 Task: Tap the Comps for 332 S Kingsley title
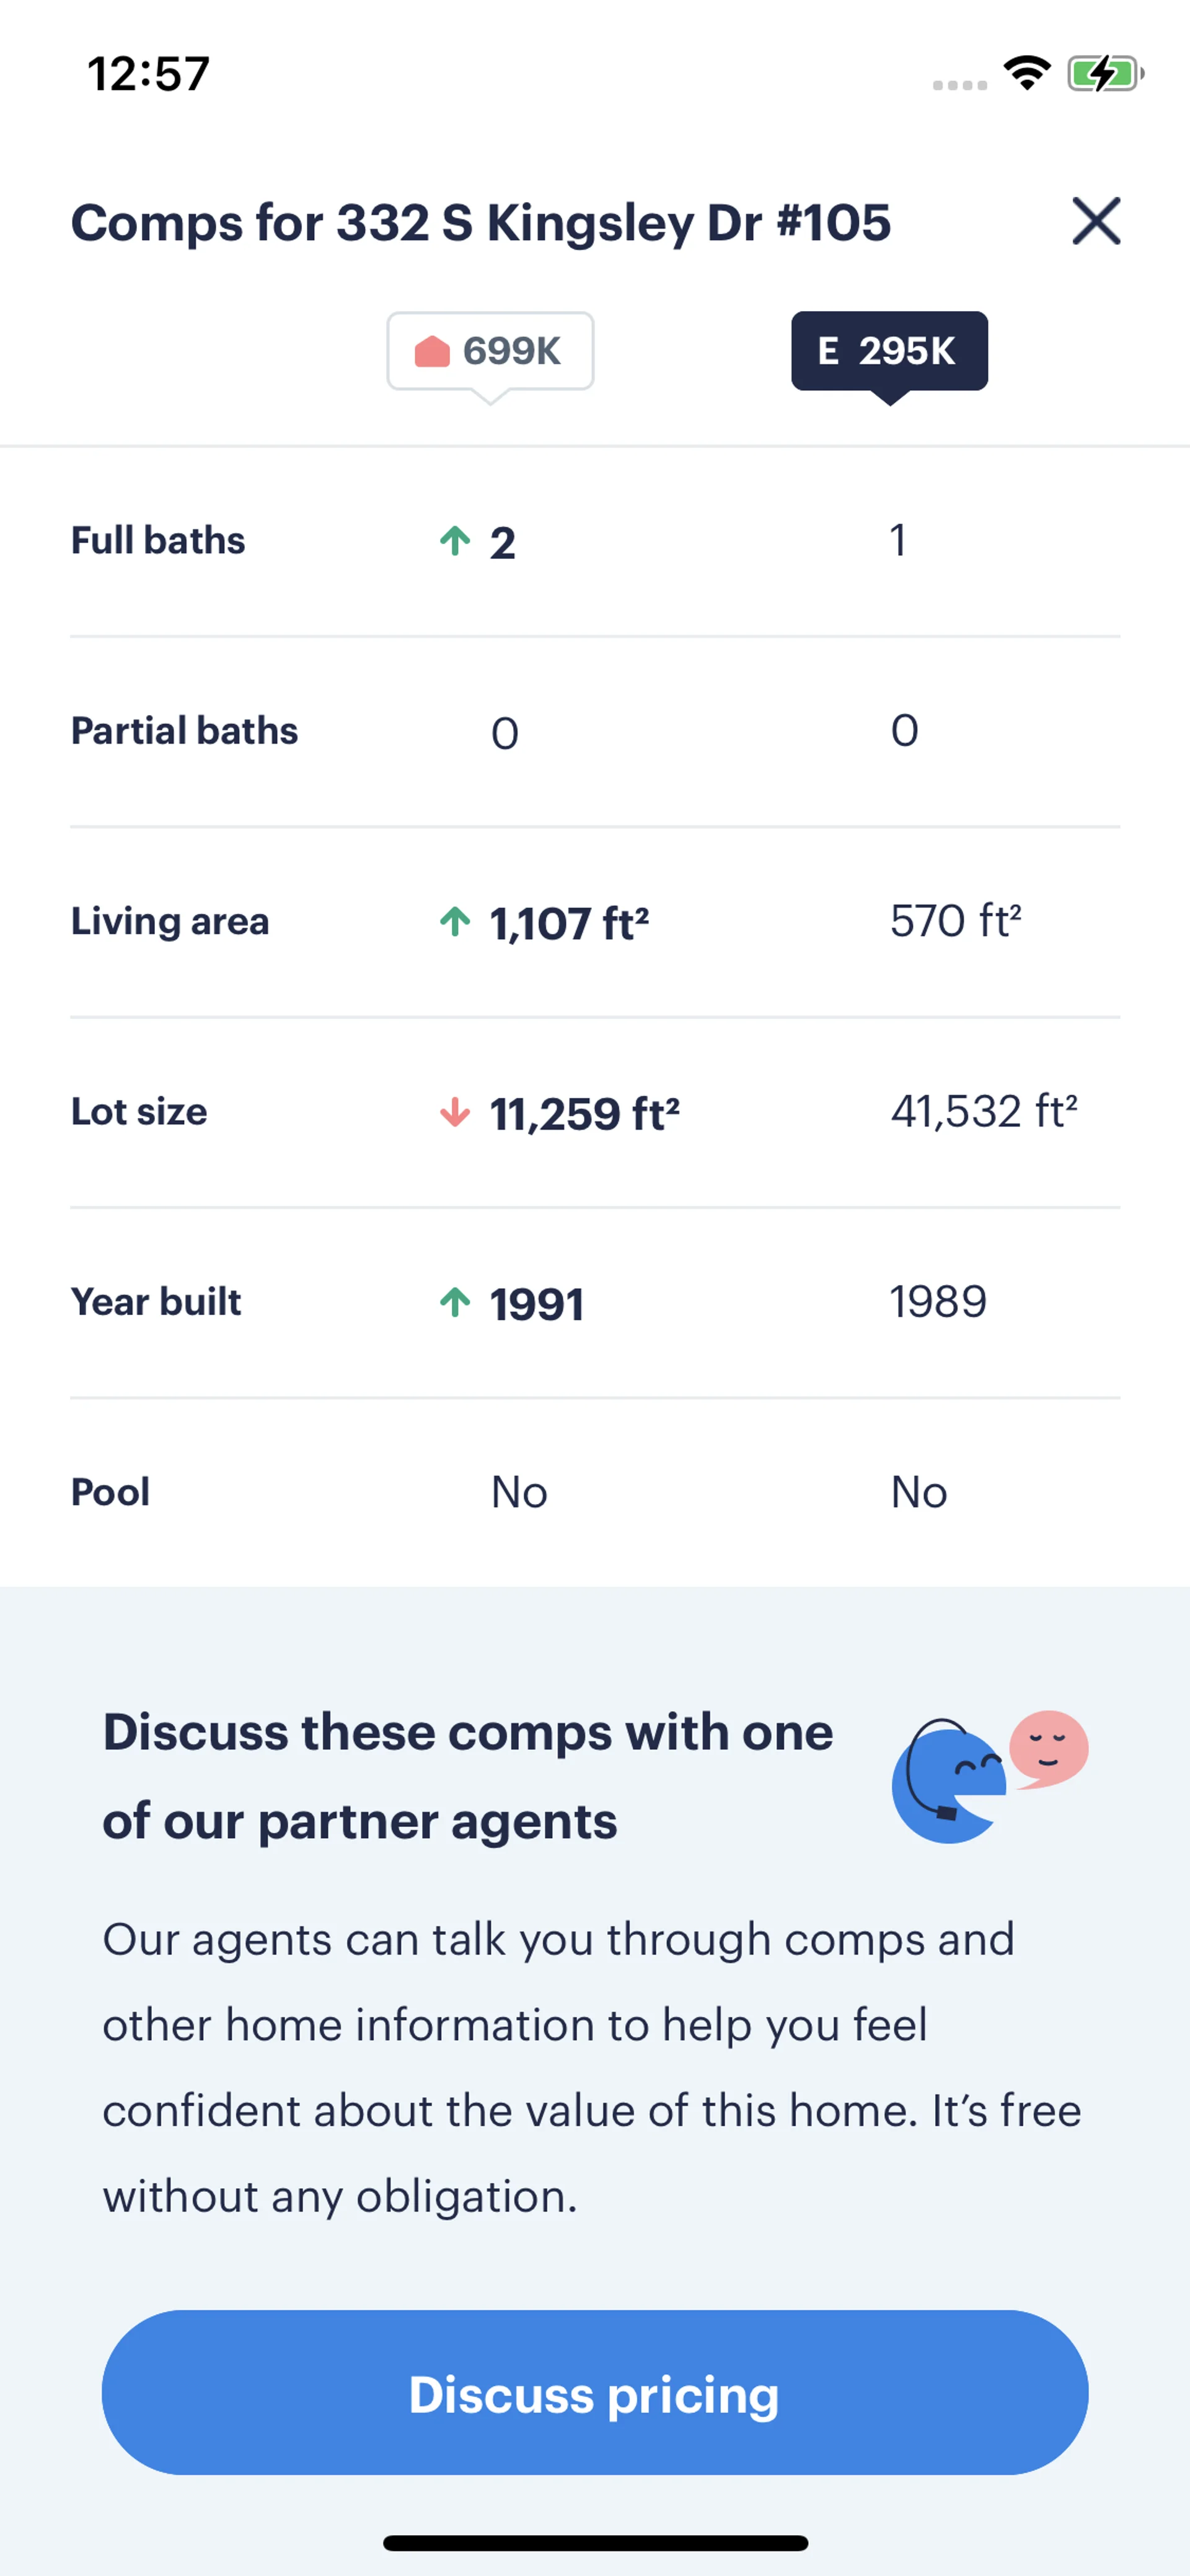coord(480,222)
